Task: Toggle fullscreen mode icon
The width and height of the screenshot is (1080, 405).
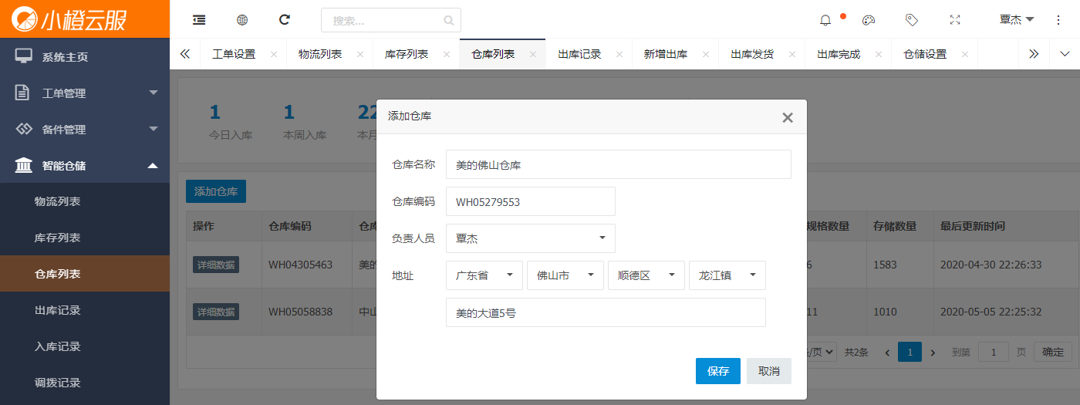Action: point(955,20)
